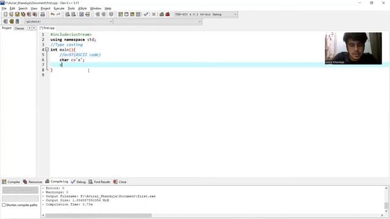Switch to the Classes side tab
Screen dimensions: 390x219
[19, 29]
